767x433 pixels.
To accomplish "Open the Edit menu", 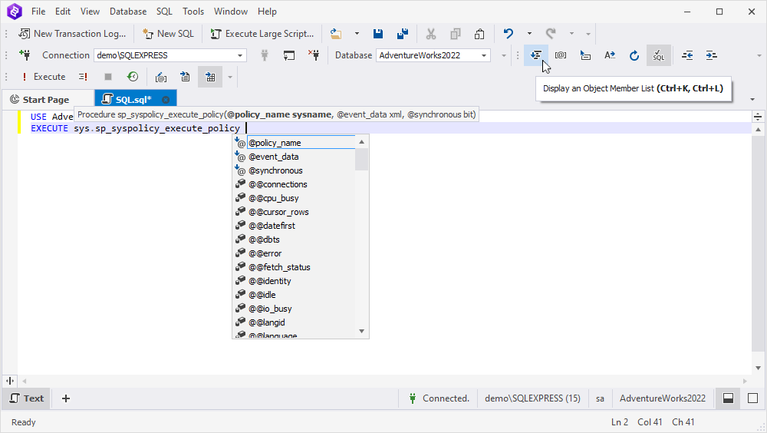I will 63,12.
